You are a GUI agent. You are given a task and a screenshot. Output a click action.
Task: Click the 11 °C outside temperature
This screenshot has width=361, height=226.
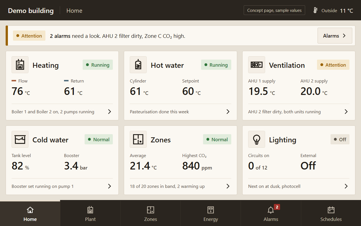click(347, 11)
